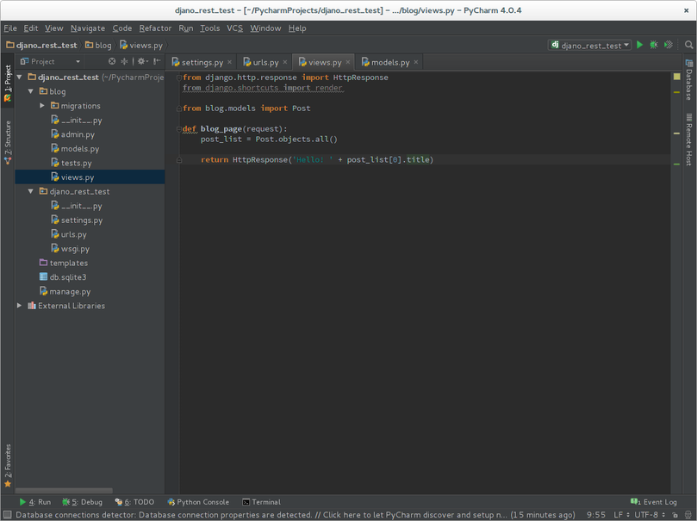The width and height of the screenshot is (697, 521).
Task: Open the File menu
Action: click(x=10, y=28)
